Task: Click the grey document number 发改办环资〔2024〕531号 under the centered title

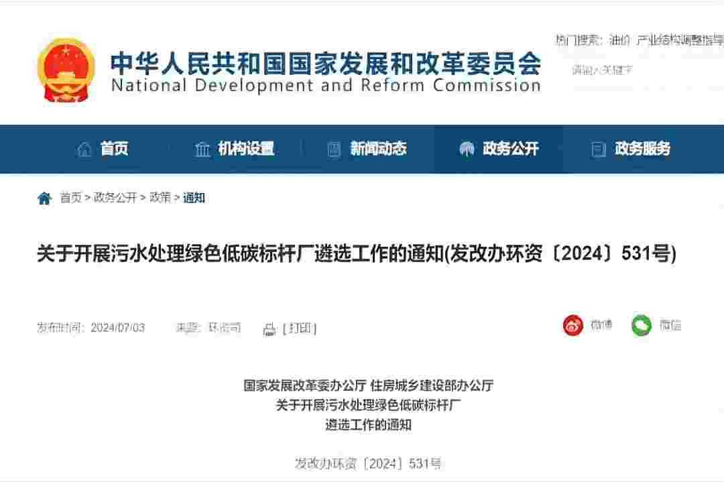Action: coord(369,463)
